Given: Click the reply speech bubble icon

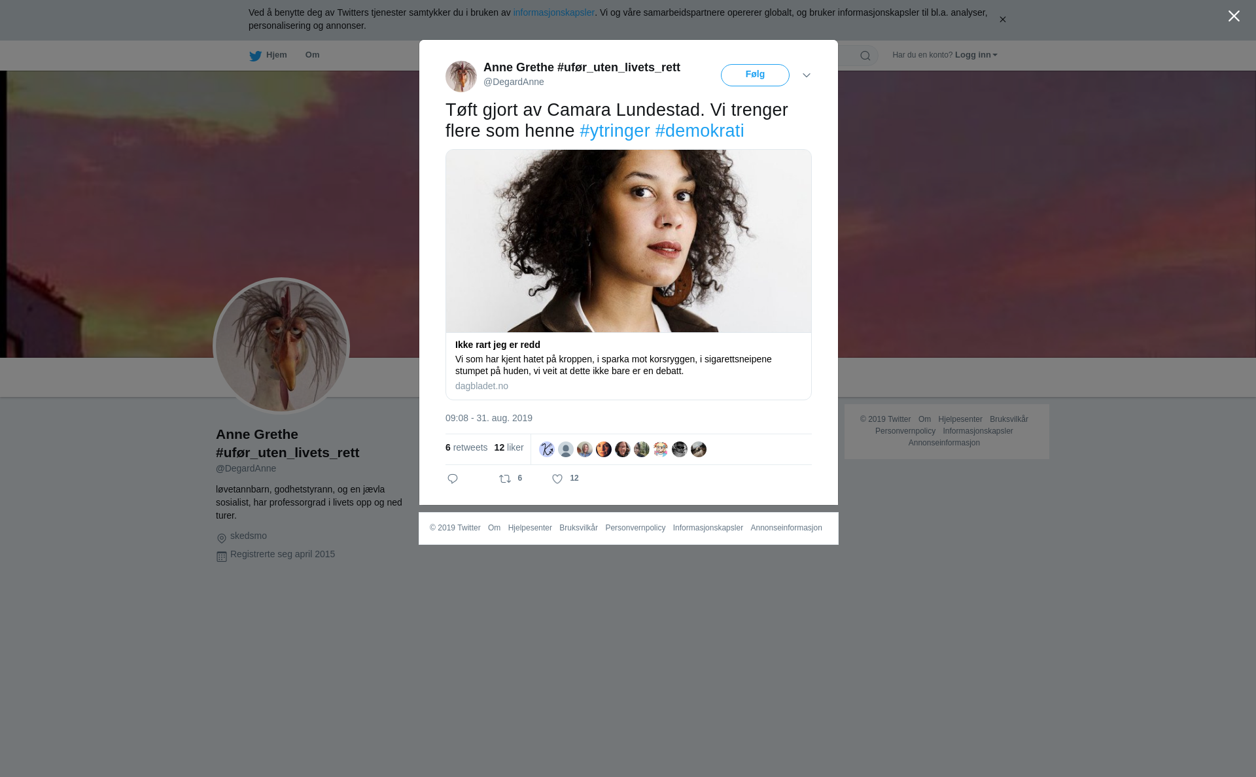Looking at the screenshot, I should click(x=453, y=479).
